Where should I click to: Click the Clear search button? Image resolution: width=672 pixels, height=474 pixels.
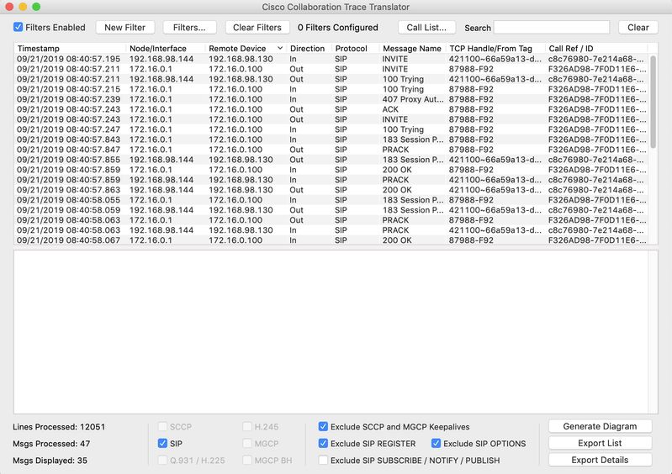638,28
